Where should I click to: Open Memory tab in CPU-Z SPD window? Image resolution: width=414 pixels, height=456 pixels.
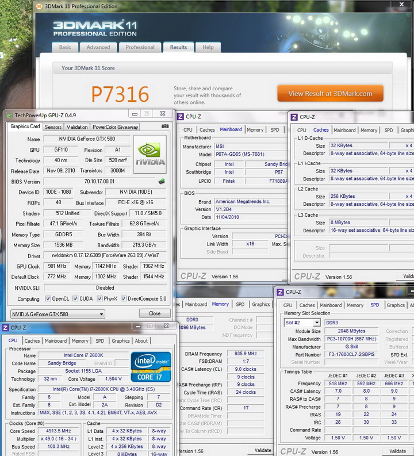click(x=355, y=305)
